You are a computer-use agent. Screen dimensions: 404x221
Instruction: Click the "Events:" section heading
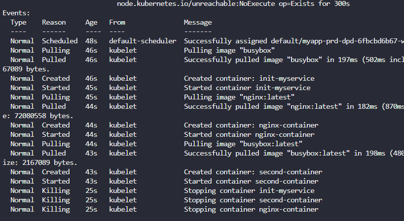(x=16, y=13)
